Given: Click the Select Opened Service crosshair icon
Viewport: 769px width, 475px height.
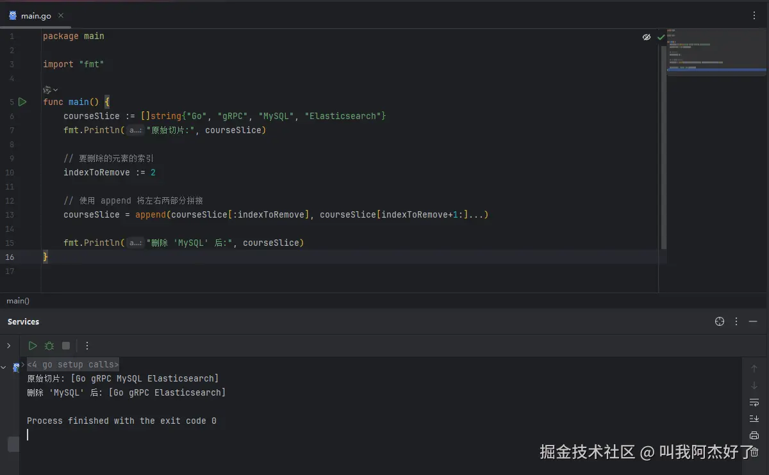Looking at the screenshot, I should coord(720,321).
